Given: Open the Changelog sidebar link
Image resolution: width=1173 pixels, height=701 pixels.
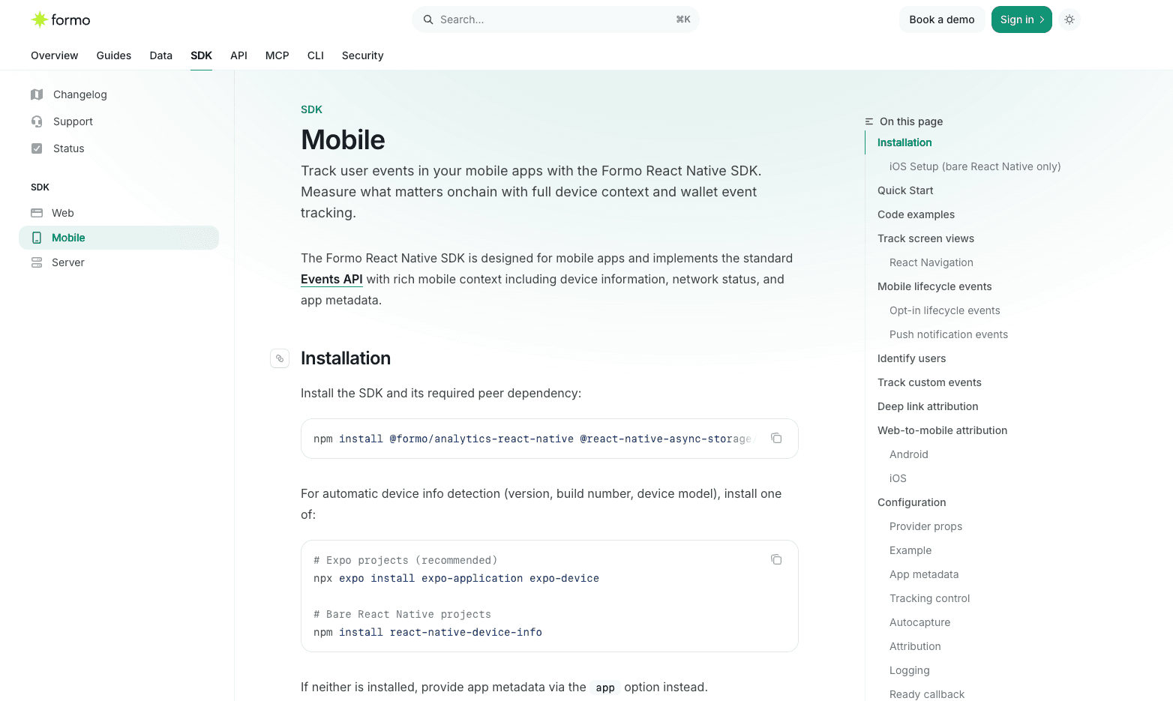Looking at the screenshot, I should click(x=80, y=94).
